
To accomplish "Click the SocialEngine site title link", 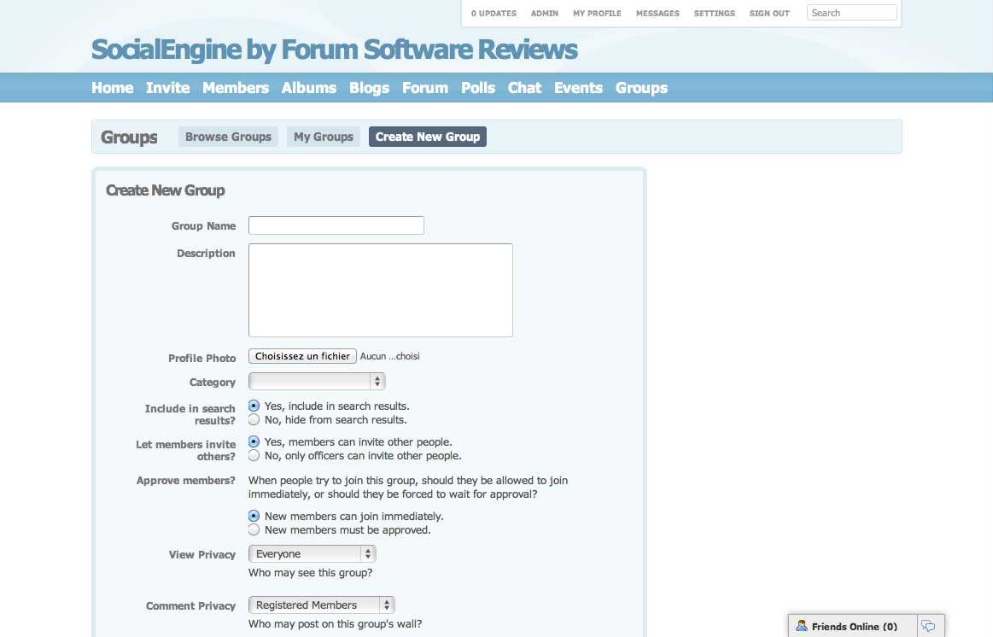I will pyautogui.click(x=335, y=50).
